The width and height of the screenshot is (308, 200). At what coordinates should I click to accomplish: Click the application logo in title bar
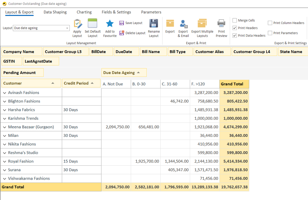click(4, 4)
